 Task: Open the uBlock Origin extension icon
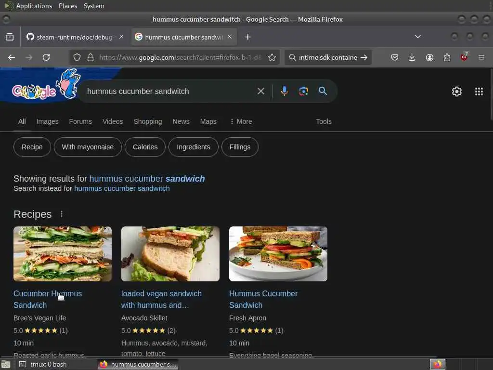point(464,57)
